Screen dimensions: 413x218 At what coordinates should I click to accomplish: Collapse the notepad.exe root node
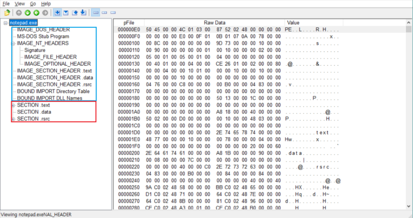pyautogui.click(x=5, y=23)
